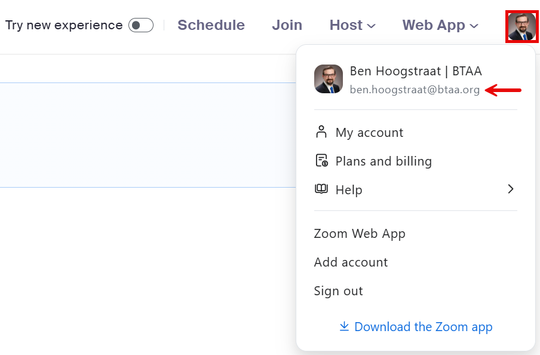Choose Add account option
The width and height of the screenshot is (540, 355).
pos(351,262)
